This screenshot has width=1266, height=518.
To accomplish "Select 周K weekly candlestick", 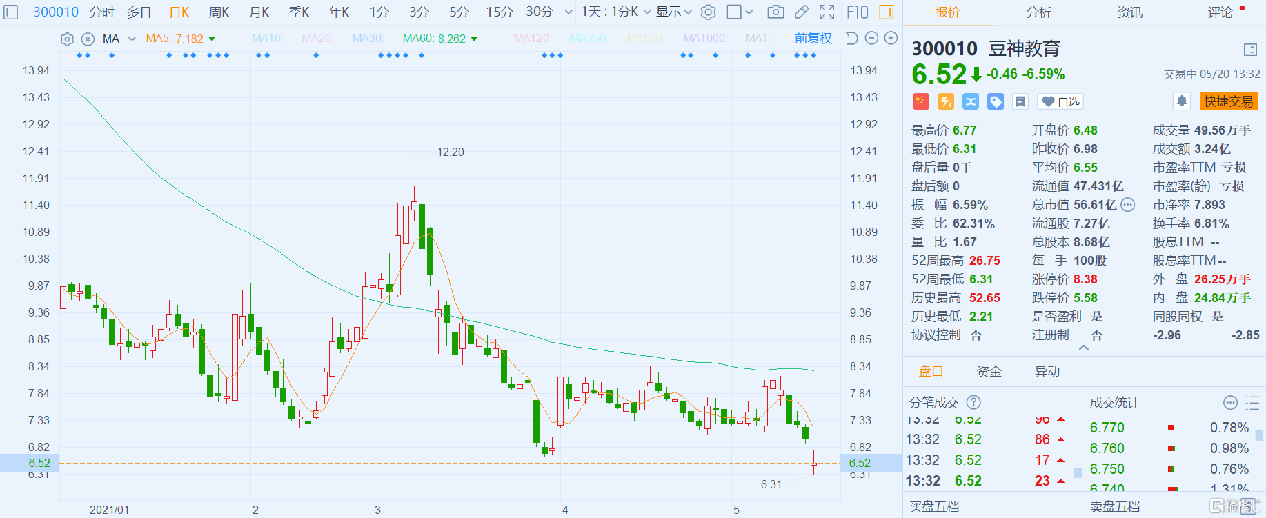I will pos(219,12).
